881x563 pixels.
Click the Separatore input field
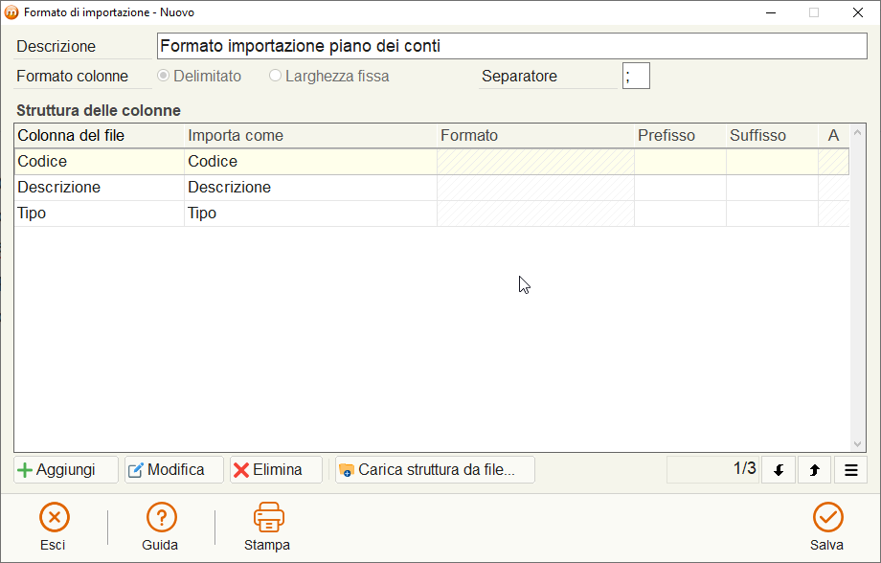[636, 76]
